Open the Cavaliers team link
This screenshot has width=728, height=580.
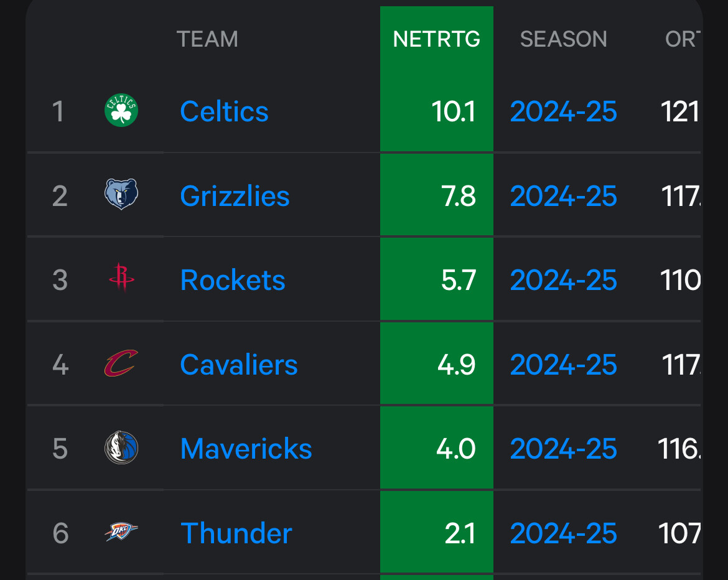(x=239, y=365)
